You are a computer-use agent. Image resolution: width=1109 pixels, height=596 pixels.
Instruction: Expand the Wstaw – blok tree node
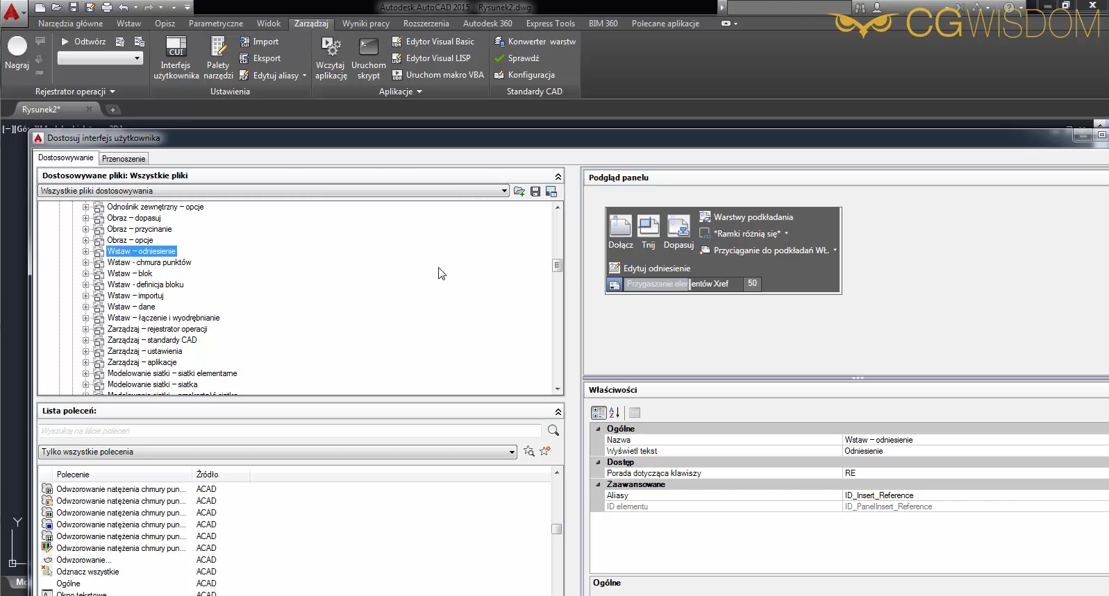pos(86,273)
